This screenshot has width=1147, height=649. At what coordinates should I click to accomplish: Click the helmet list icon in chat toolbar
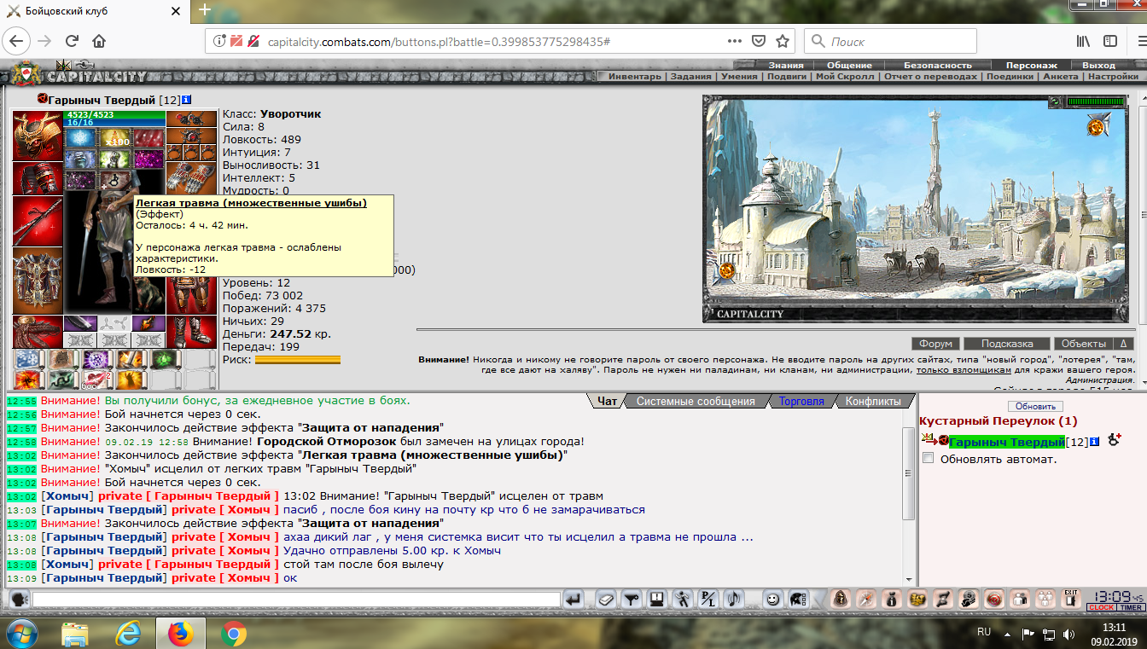tap(798, 600)
